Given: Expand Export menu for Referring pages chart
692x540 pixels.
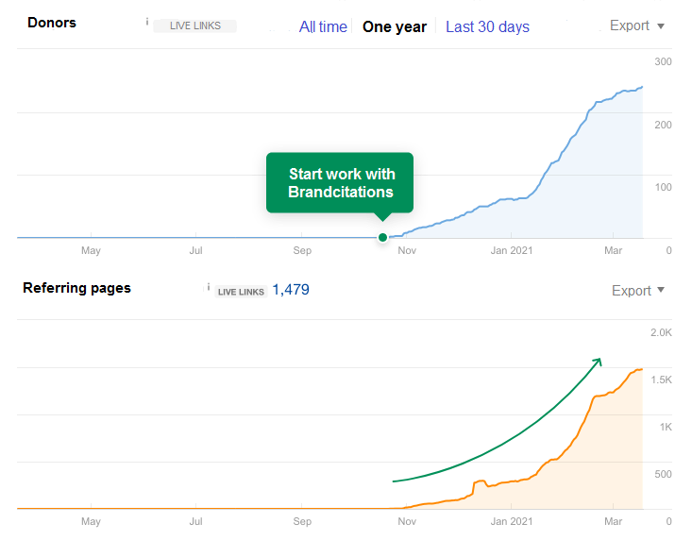Looking at the screenshot, I should pos(638,291).
